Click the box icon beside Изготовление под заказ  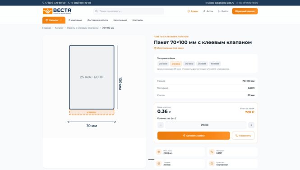click(155, 48)
